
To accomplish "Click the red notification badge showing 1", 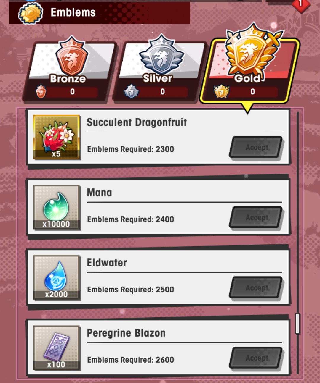I will click(300, 4).
